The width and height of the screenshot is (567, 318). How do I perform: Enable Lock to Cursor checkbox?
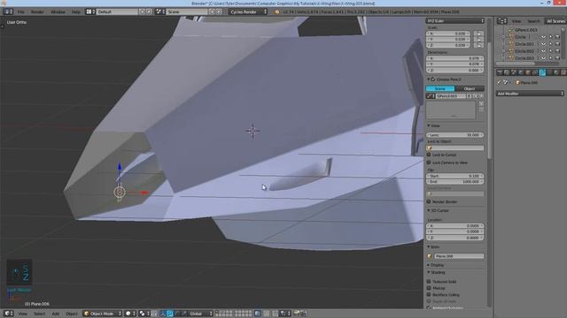point(429,155)
